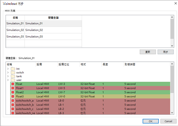Click the 更新 button
The width and height of the screenshot is (178, 126).
point(148,52)
